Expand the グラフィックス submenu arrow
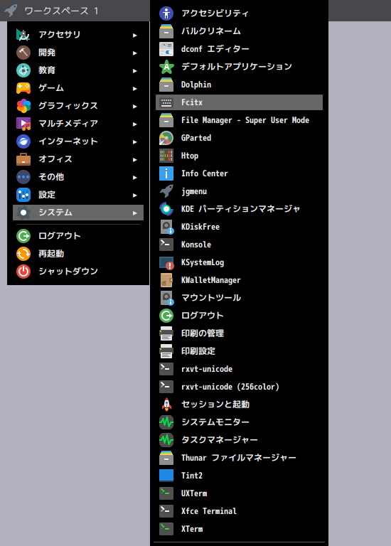Viewport: 391px width, 546px height. coord(135,106)
